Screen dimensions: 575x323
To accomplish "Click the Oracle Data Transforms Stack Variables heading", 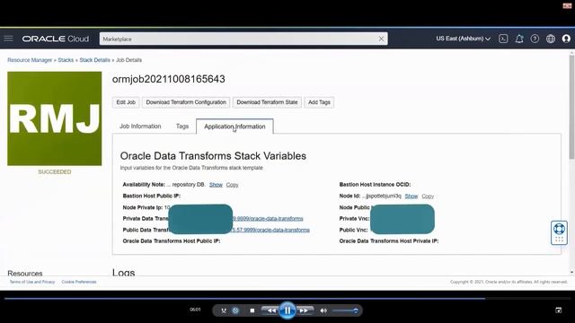I will tap(213, 156).
